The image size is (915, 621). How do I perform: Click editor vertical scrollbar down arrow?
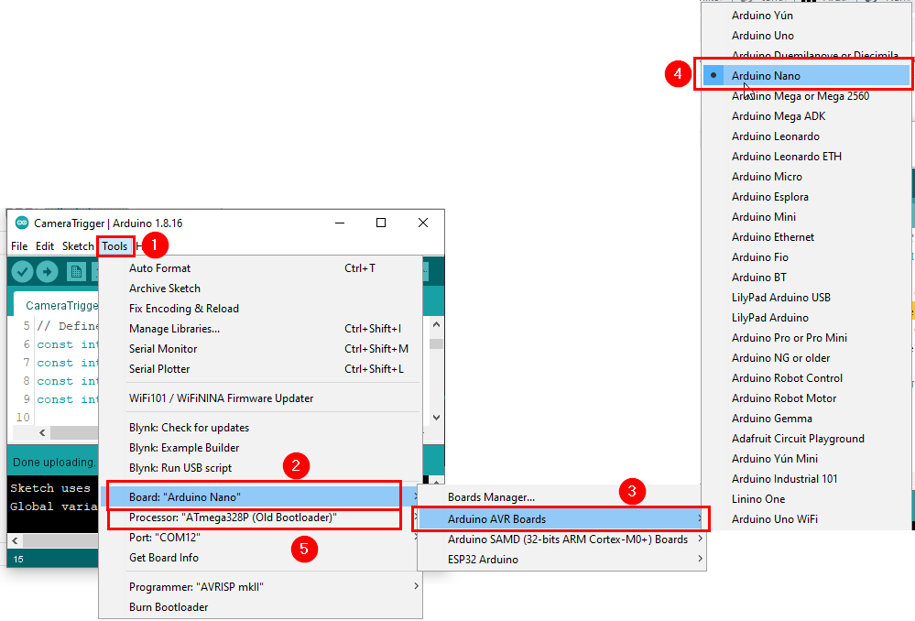436,418
